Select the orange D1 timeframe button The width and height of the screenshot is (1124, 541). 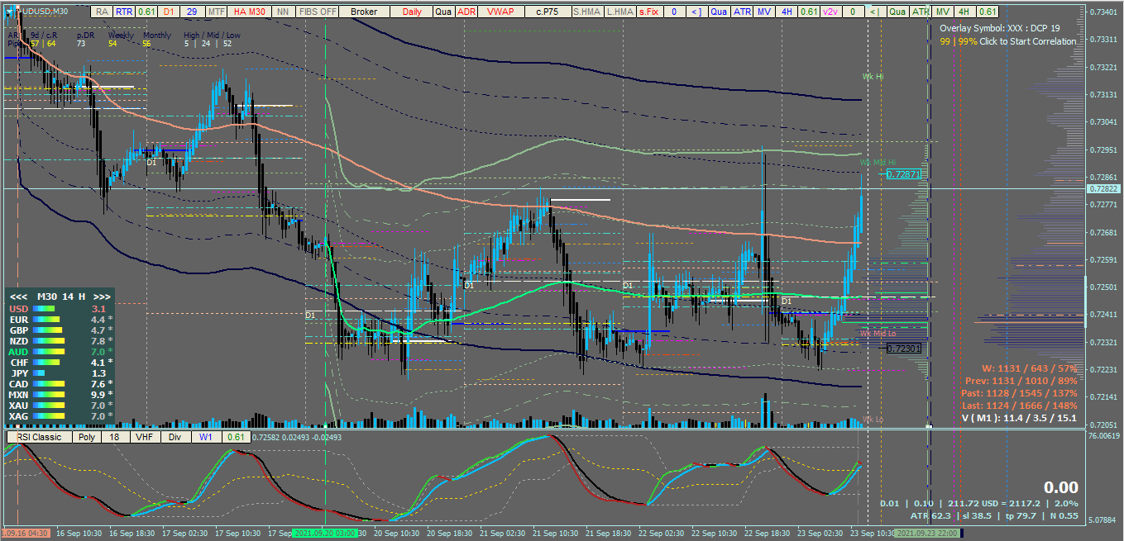coord(169,12)
